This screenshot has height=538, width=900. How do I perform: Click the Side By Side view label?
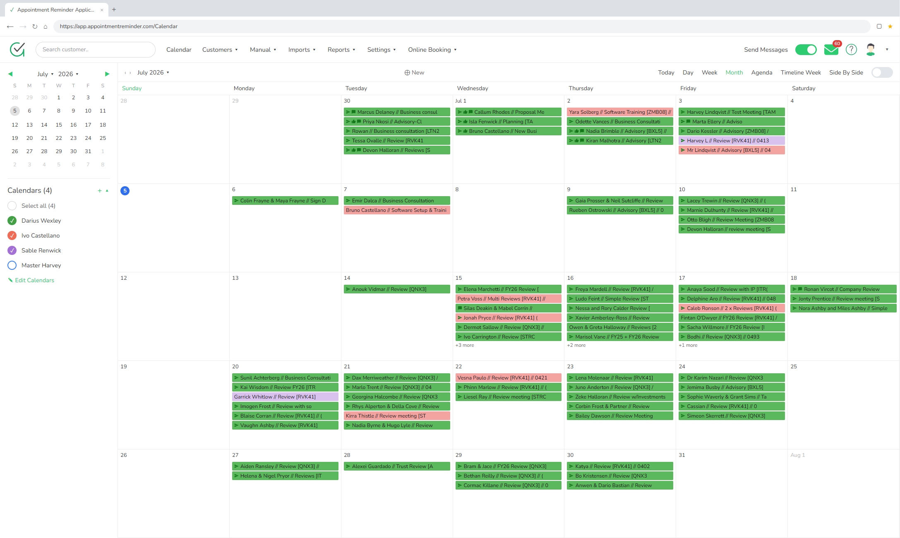846,73
